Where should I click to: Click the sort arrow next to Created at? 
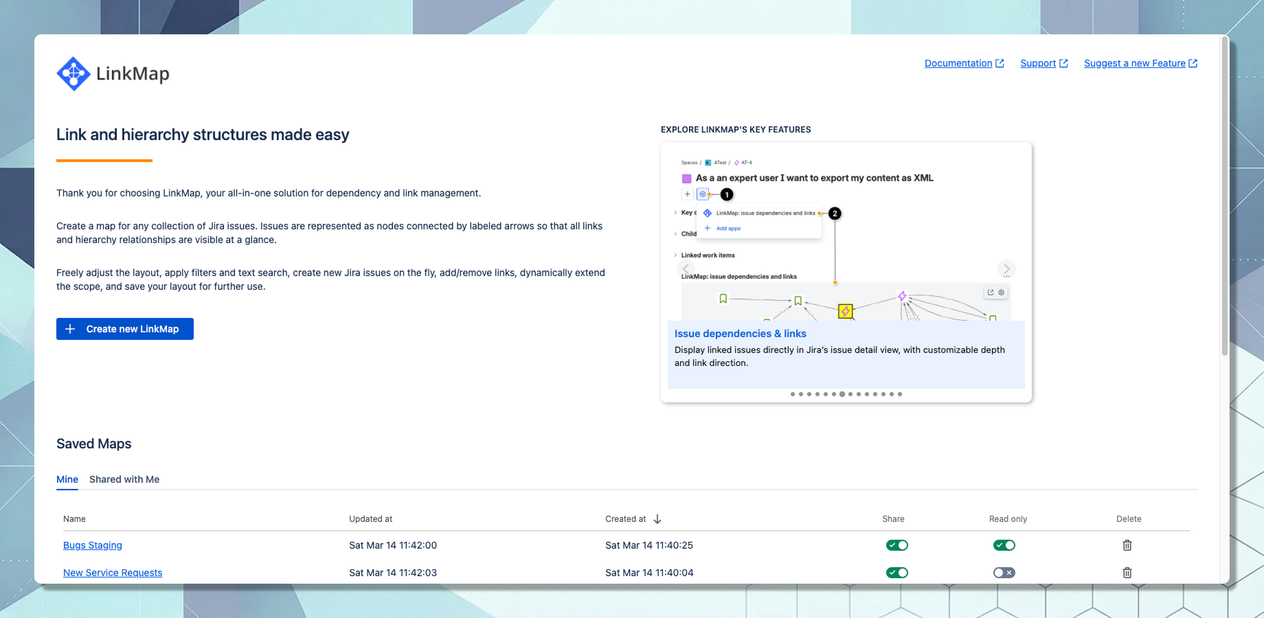[x=659, y=518]
